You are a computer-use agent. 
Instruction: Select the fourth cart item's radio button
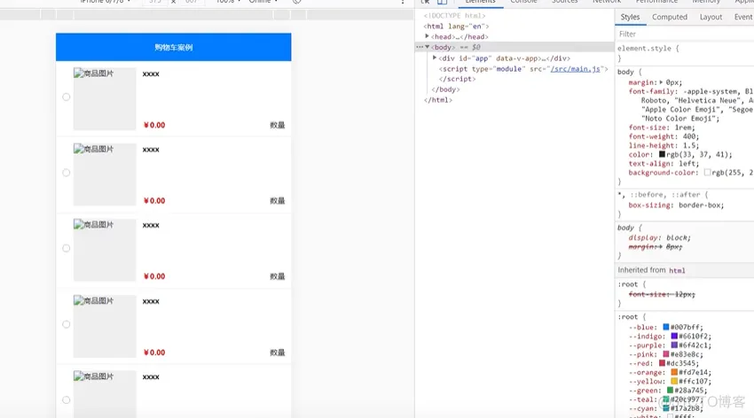click(67, 324)
